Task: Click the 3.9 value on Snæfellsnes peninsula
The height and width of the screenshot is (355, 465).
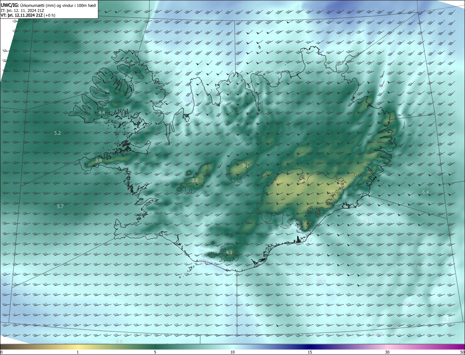Action: 98,160
